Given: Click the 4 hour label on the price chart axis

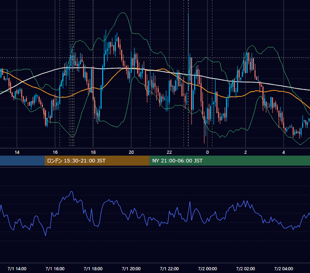Looking at the screenshot, I should (284, 152).
